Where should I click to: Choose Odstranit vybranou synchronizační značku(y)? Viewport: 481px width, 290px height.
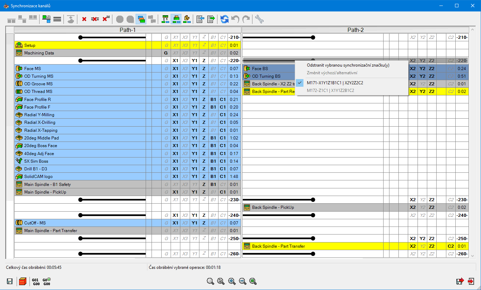[348, 65]
